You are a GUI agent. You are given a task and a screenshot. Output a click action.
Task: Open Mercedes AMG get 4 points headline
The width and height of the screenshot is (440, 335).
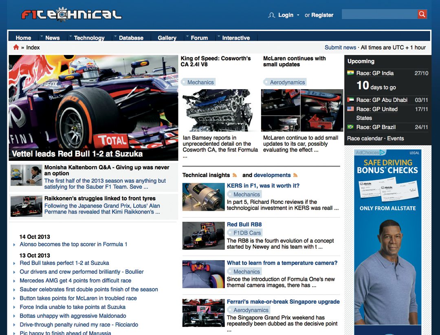click(75, 280)
